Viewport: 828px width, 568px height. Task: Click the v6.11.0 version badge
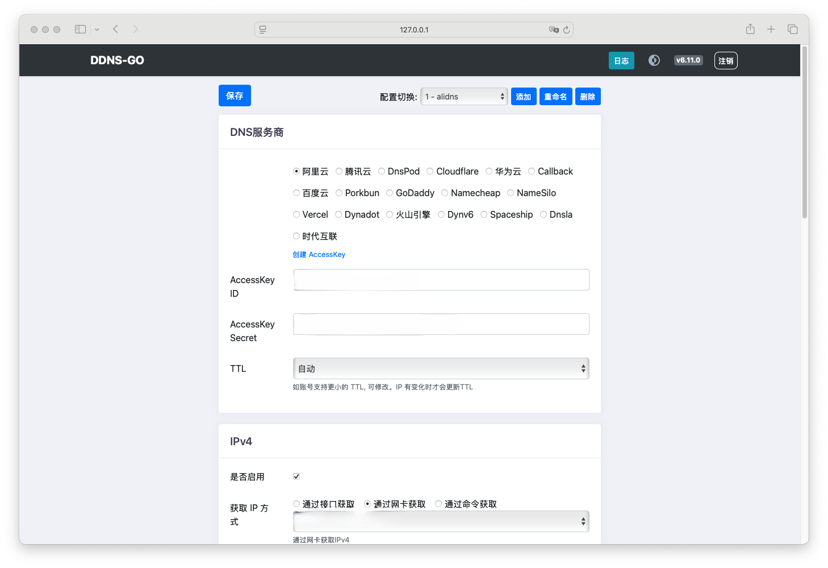click(x=688, y=60)
